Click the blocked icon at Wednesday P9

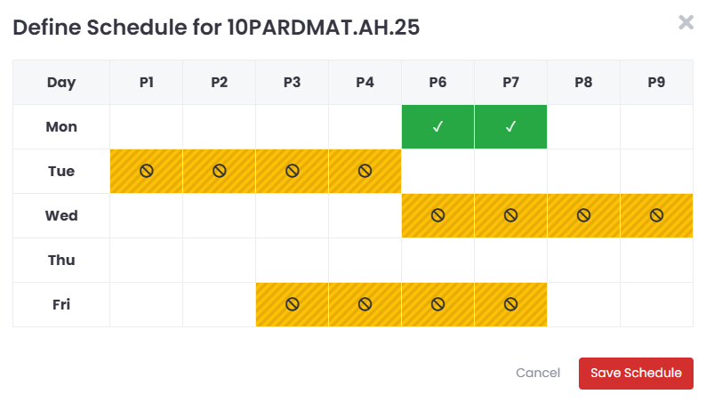pyautogui.click(x=656, y=215)
